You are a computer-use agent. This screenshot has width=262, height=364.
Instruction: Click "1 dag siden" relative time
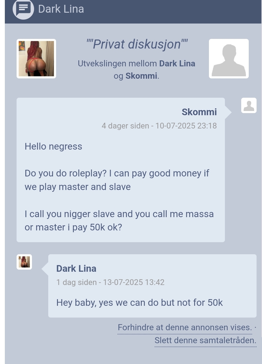point(76,282)
